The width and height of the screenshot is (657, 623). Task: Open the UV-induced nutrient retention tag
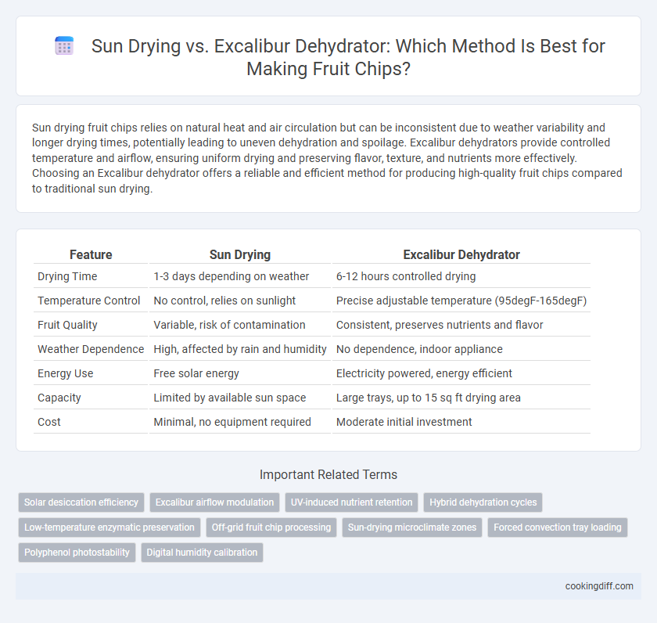pos(351,502)
